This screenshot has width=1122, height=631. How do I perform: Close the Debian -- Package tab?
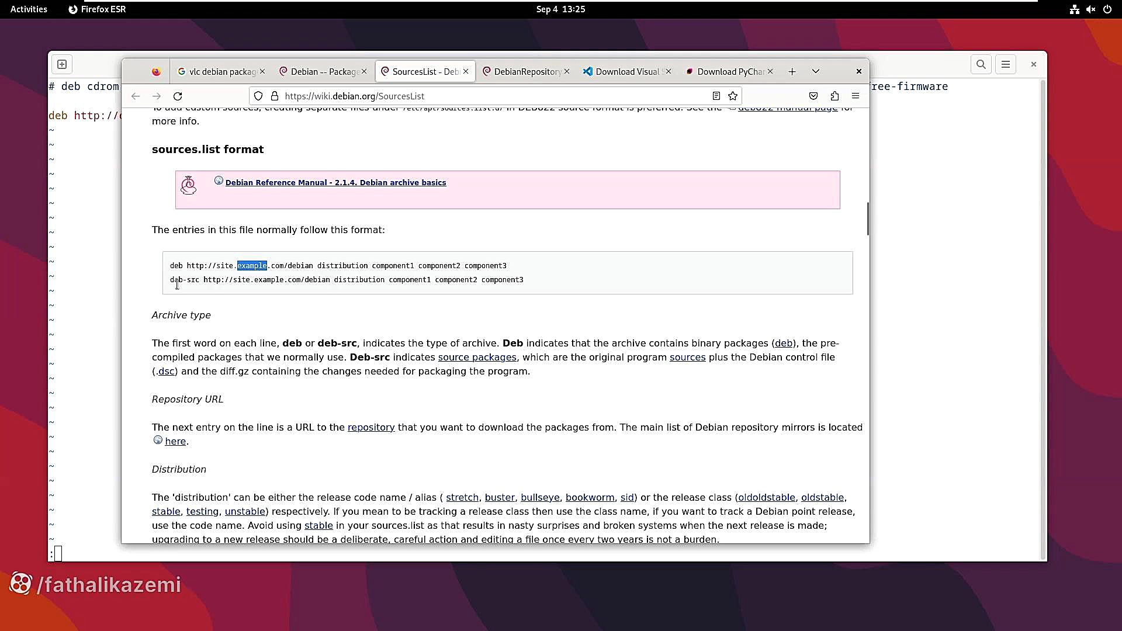point(364,71)
